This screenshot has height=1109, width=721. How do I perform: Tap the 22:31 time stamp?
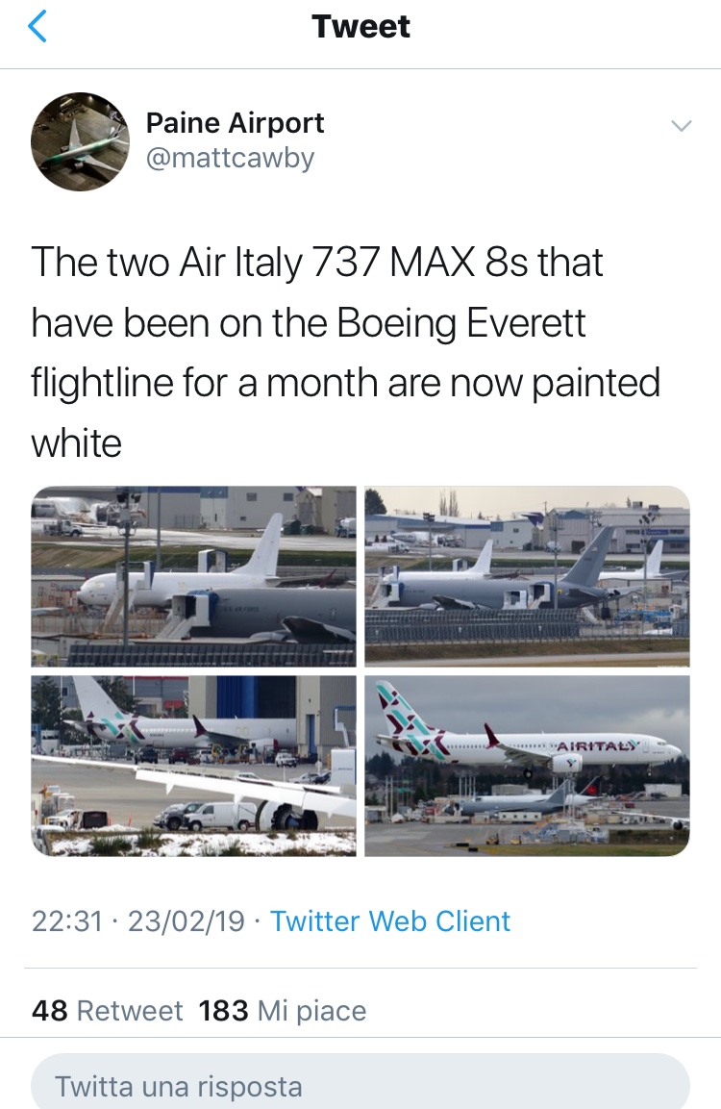click(67, 920)
